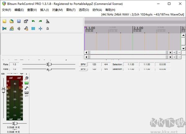Toggle locking with the padlock icon

47,28
